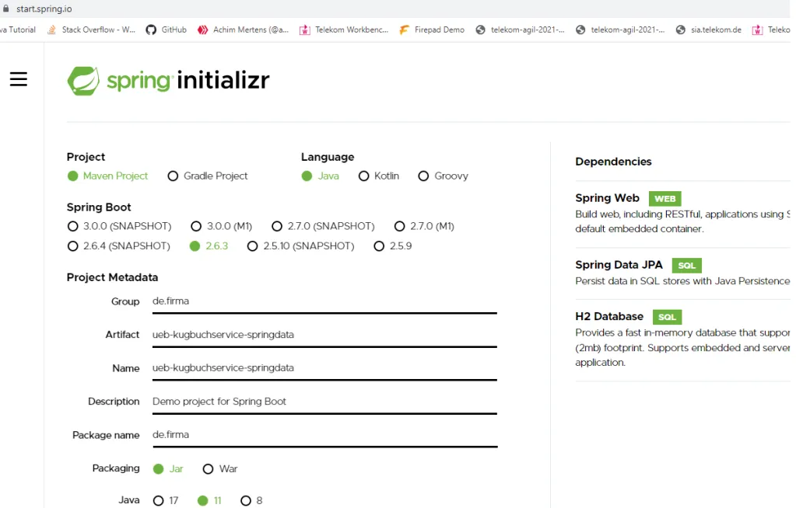Click the Group input field
Screen dimensions: 796x508
[x=325, y=303]
